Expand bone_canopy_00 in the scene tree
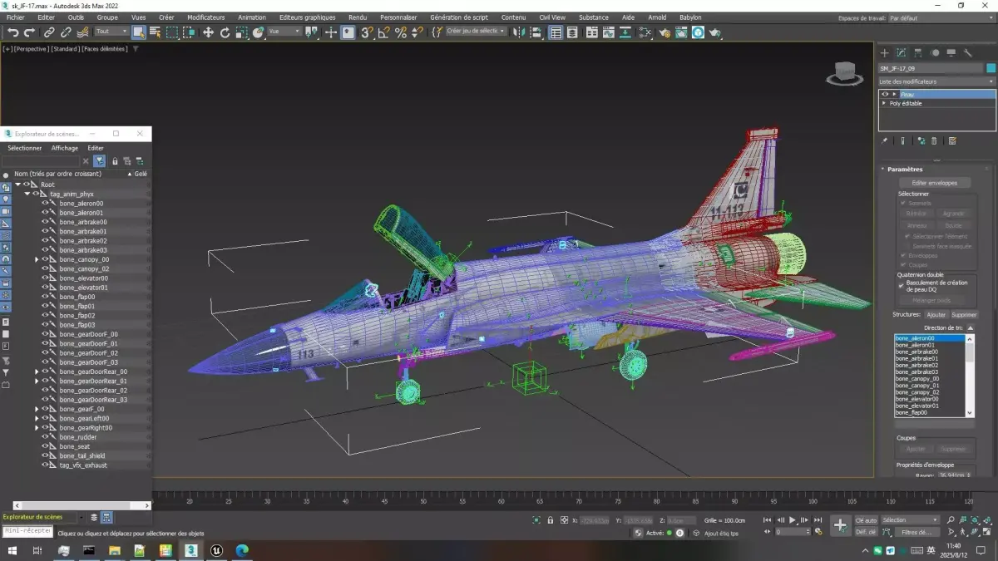This screenshot has height=561, width=998. (37, 259)
